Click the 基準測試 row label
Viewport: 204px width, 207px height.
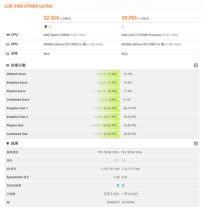pyautogui.click(x=12, y=152)
